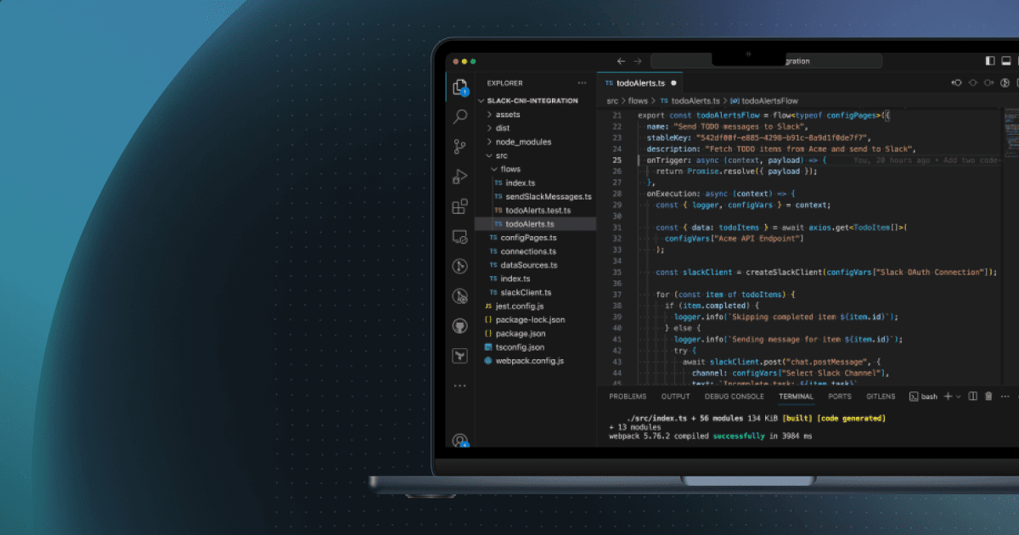Collapse the SLACK-CNI-INTEGRATION project root

(481, 101)
